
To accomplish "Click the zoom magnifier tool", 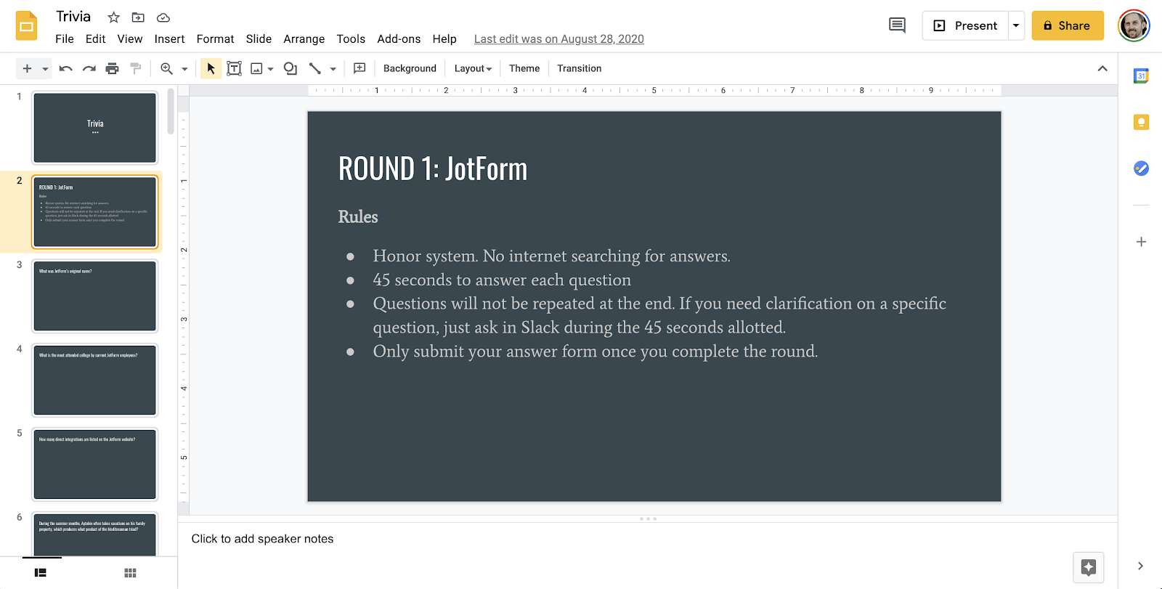I will [x=166, y=68].
